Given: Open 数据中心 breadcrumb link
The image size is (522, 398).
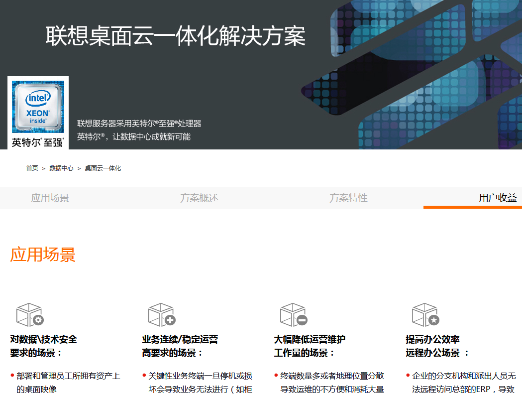Looking at the screenshot, I should tap(61, 168).
